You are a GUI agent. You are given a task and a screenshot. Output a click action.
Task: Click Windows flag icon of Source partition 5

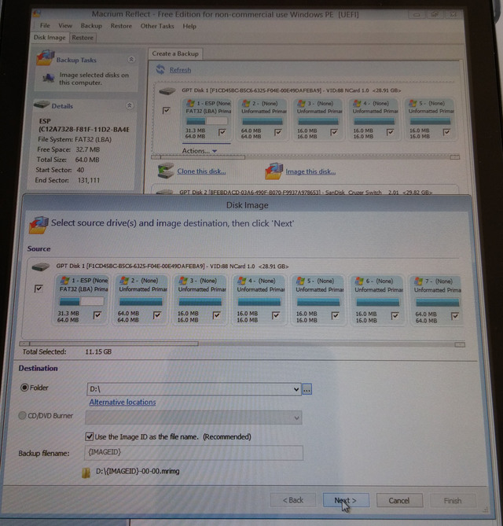tap(300, 281)
